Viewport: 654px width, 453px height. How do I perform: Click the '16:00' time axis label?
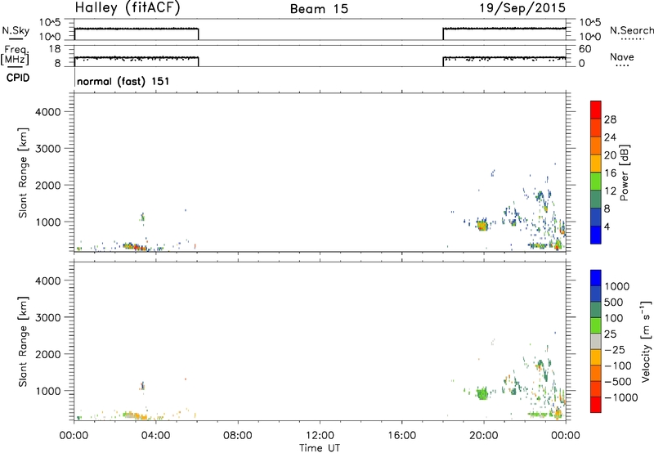401,436
